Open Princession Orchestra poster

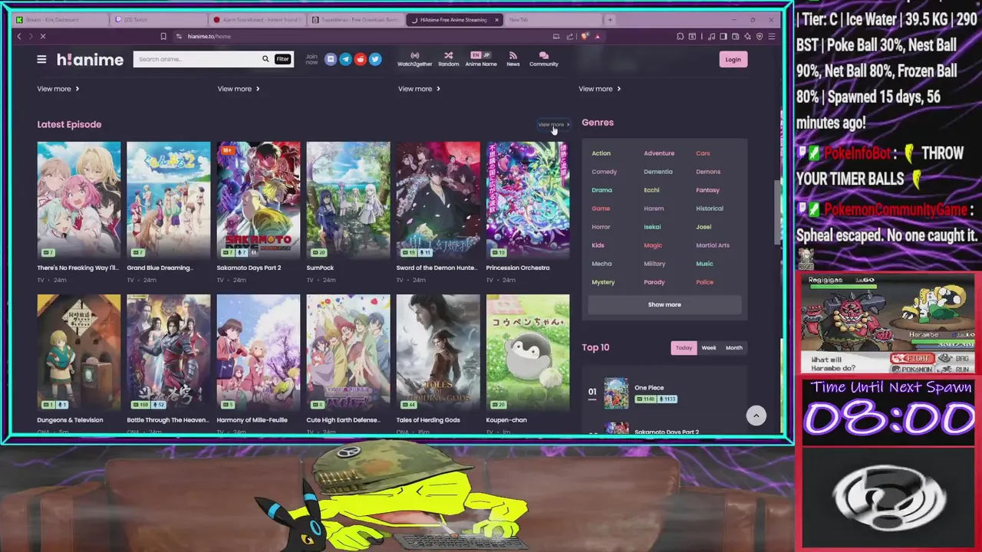coord(527,200)
